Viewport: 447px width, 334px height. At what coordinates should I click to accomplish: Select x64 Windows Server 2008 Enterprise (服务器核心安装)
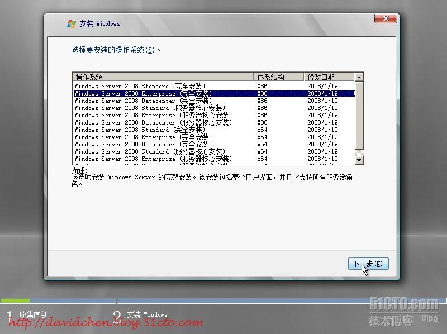pyautogui.click(x=214, y=159)
